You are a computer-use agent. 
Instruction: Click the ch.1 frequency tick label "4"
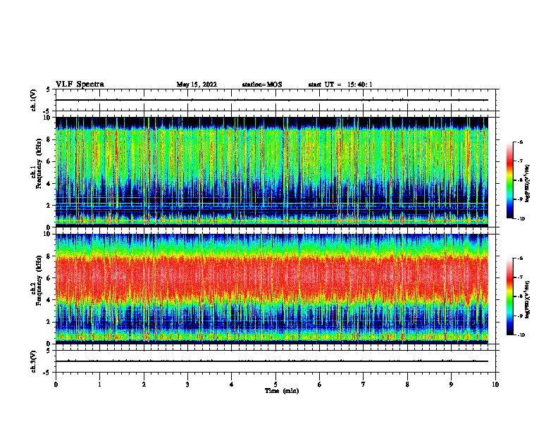click(x=49, y=184)
